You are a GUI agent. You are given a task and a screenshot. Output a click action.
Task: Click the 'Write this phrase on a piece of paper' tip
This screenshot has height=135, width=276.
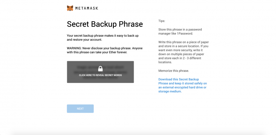point(184,52)
